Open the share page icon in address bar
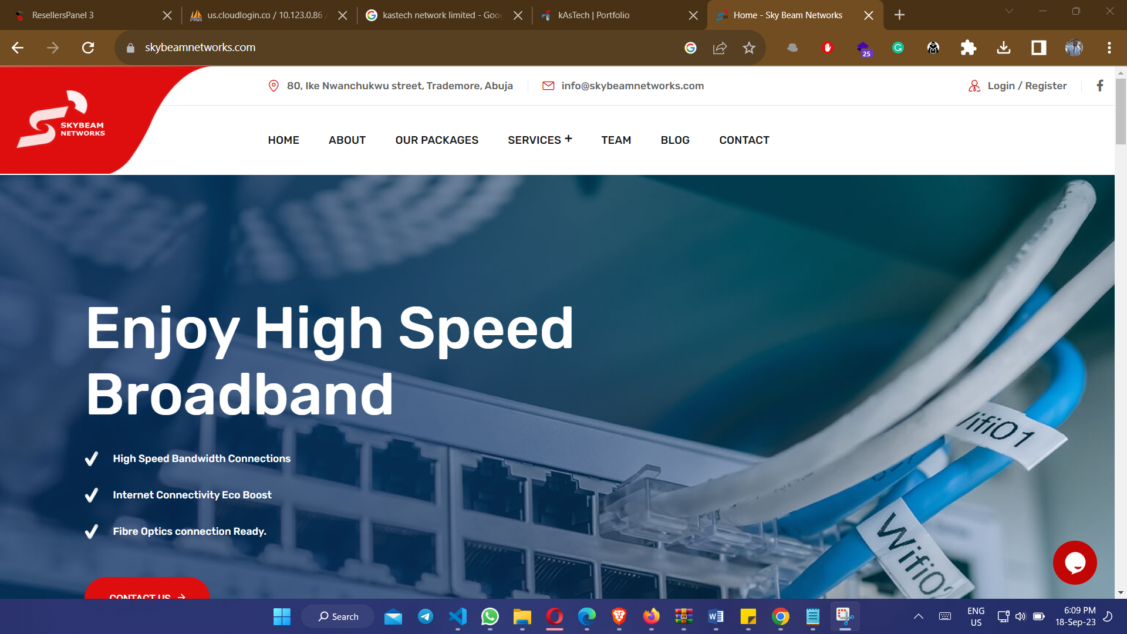The height and width of the screenshot is (634, 1127). tap(720, 48)
